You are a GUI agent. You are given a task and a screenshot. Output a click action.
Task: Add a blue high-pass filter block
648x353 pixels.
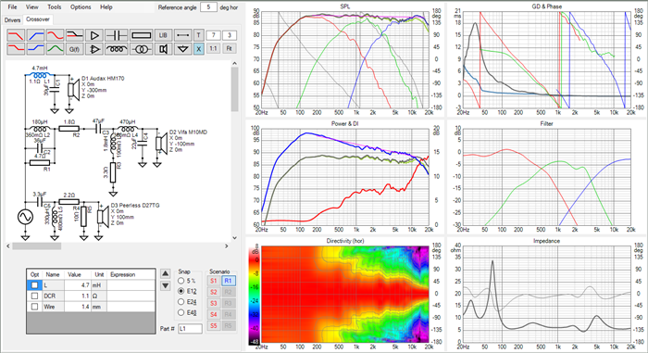coord(35,35)
